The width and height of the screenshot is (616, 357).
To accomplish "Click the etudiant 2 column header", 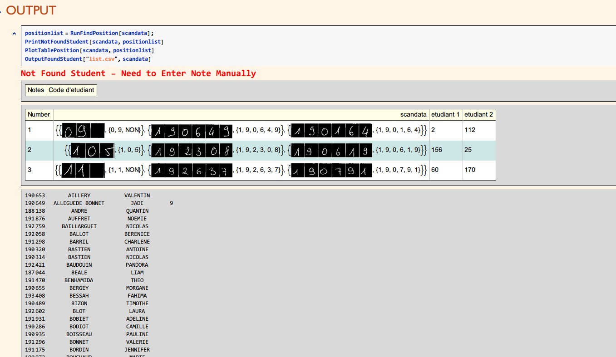I will coord(479,115).
